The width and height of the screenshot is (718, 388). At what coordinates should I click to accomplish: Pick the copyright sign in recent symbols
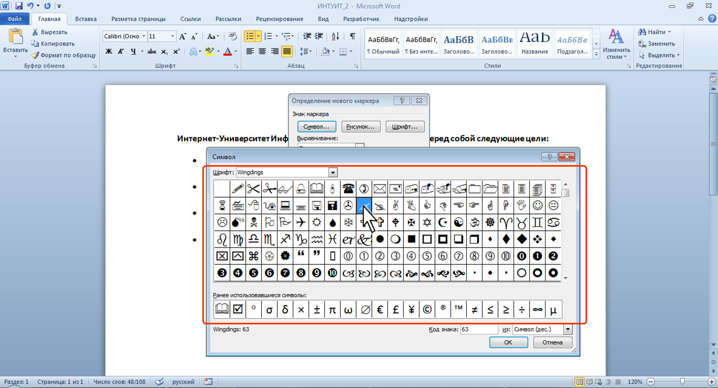coord(427,310)
